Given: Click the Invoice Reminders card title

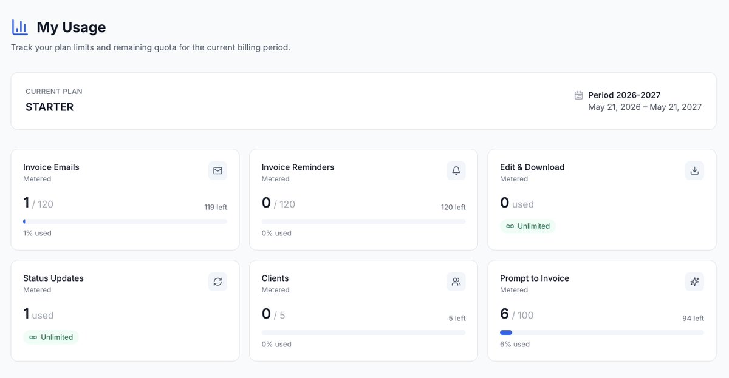Looking at the screenshot, I should pyautogui.click(x=298, y=167).
